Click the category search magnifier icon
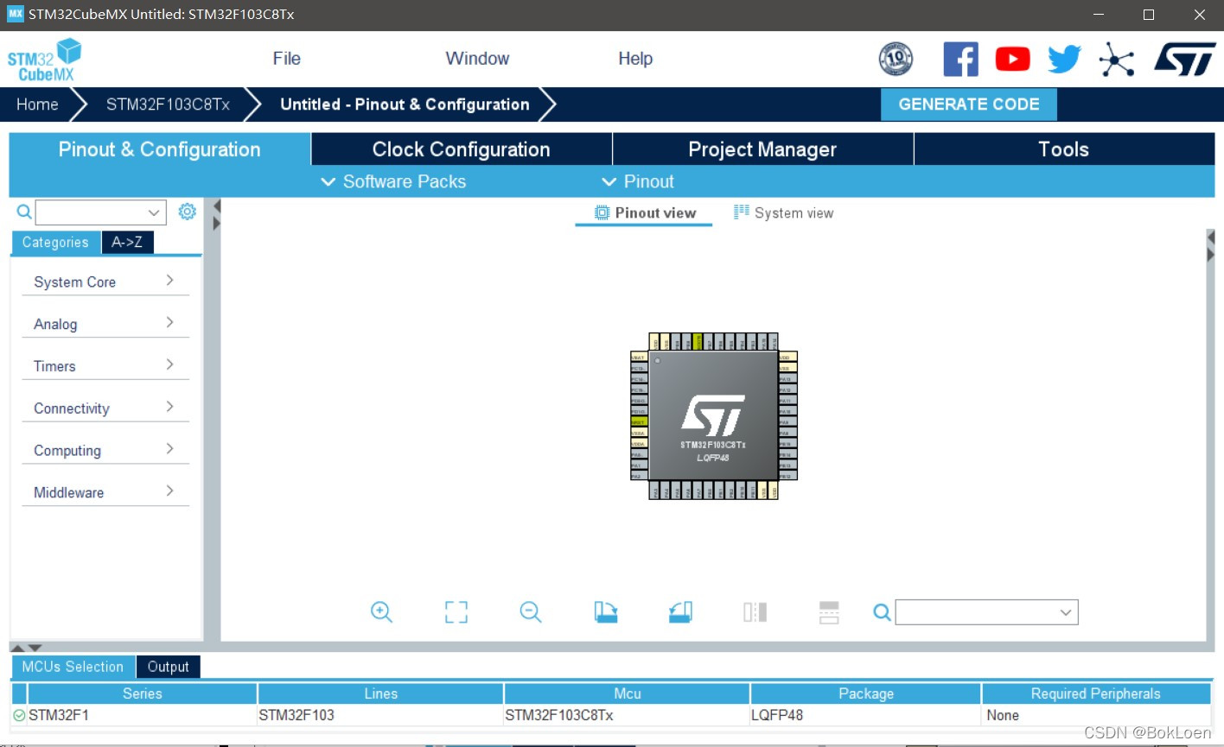The height and width of the screenshot is (747, 1224). [24, 212]
